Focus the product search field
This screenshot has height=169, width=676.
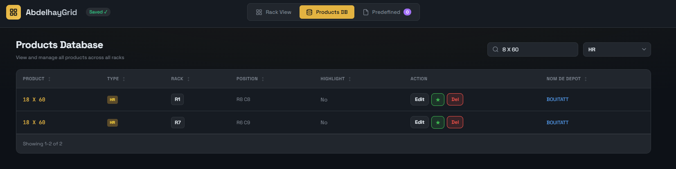point(532,49)
